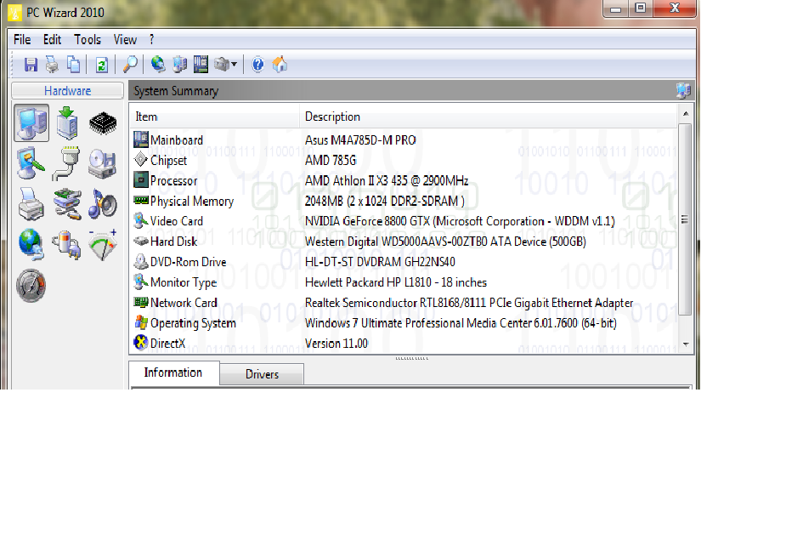This screenshot has width=786, height=546.
Task: Click the scroll up arrow of summary list
Action: coord(685,113)
